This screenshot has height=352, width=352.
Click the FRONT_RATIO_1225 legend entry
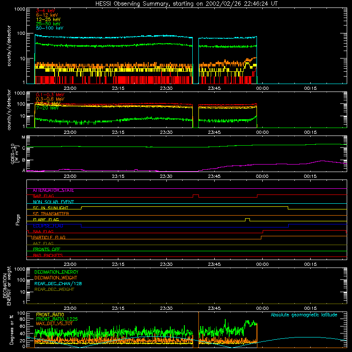[x=57, y=319]
